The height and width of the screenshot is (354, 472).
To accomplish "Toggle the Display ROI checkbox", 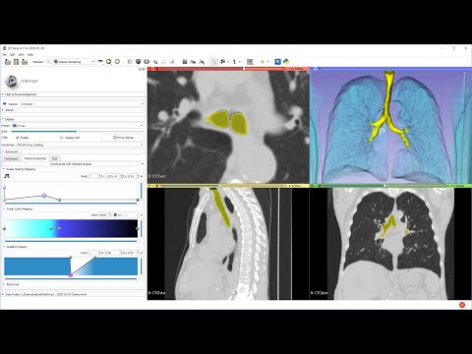I will coord(61,138).
